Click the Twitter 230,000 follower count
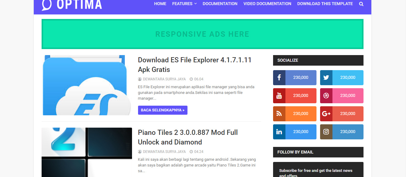The height and width of the screenshot is (177, 406). [x=348, y=78]
